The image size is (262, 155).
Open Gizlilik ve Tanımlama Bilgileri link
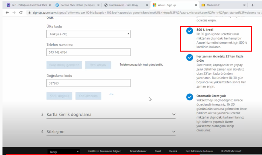[x=105, y=151]
